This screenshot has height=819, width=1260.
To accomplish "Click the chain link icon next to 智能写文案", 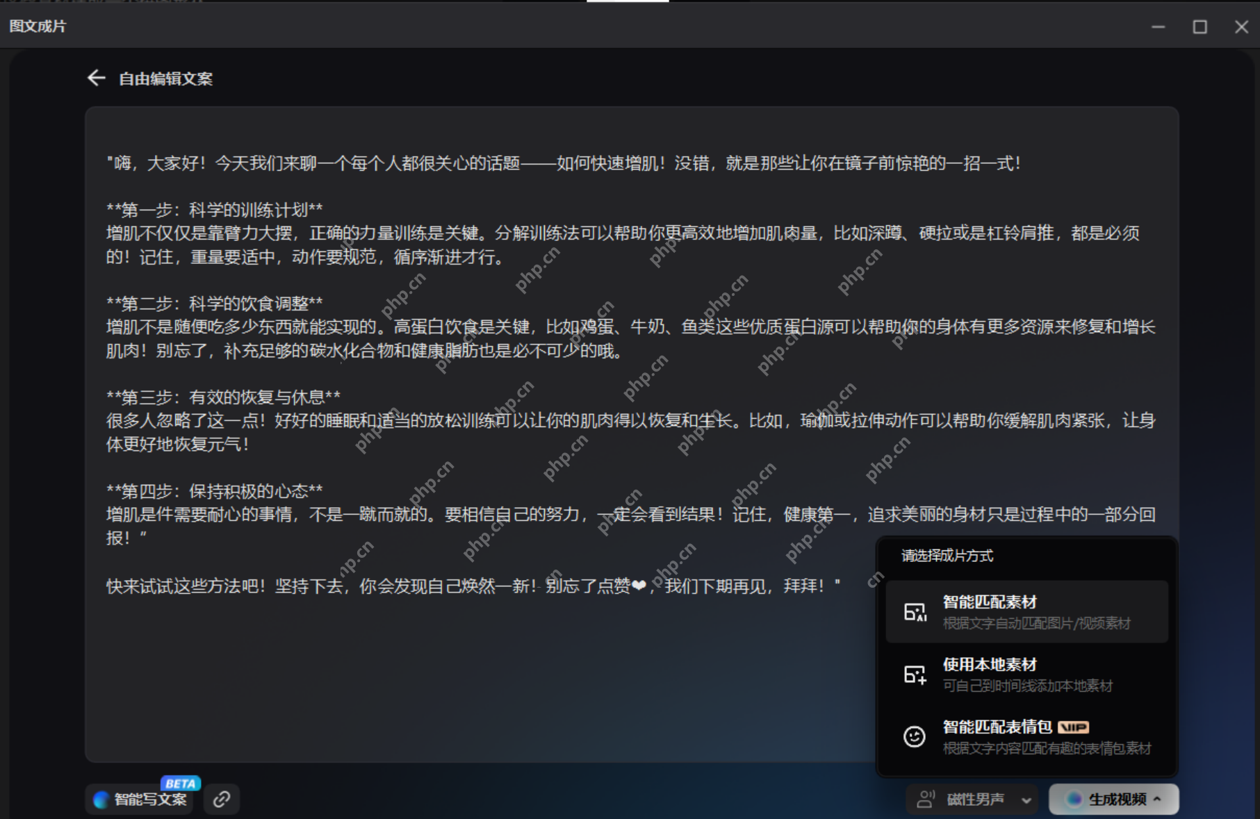I will click(221, 798).
